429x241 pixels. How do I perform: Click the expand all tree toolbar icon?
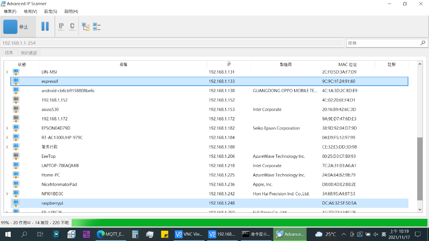[86, 27]
